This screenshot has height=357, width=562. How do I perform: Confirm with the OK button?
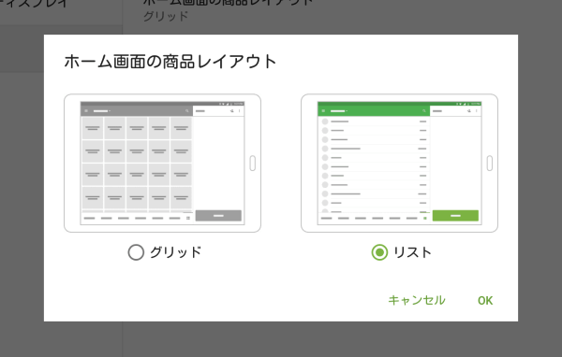[485, 301]
